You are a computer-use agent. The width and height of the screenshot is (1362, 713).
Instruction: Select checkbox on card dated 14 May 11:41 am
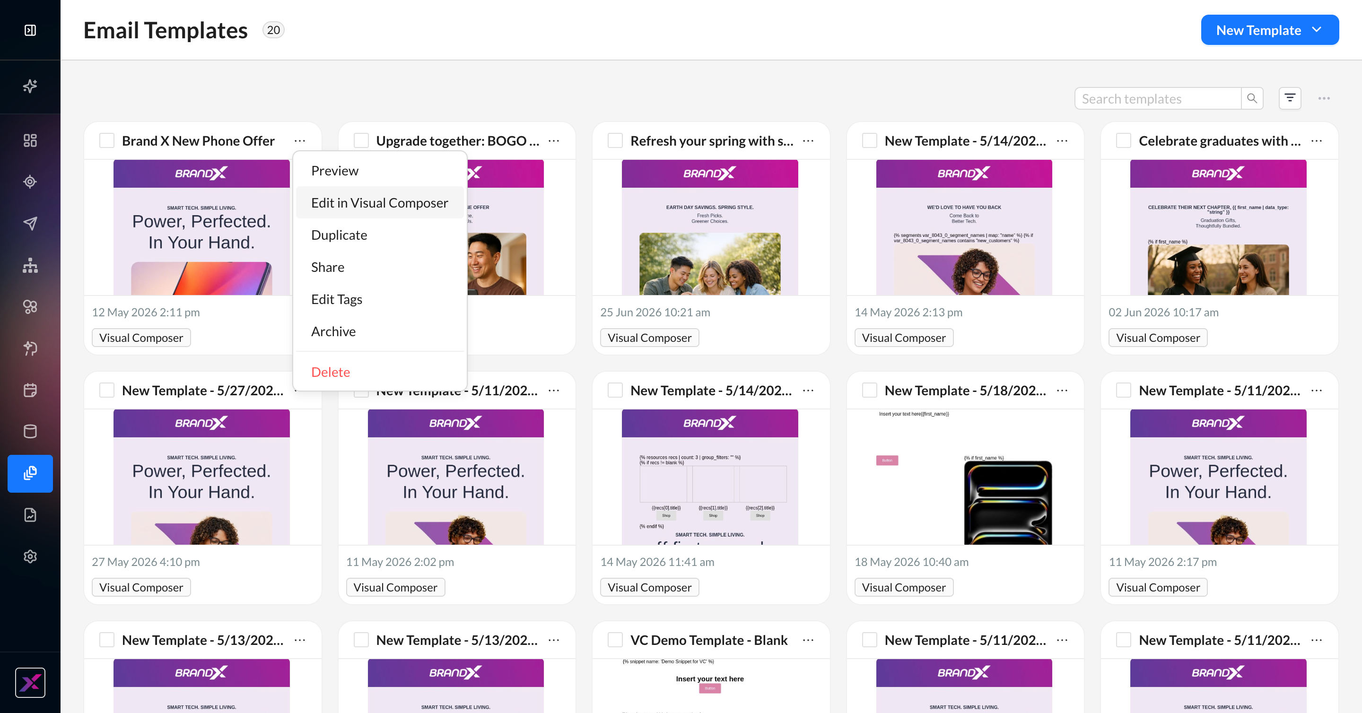pos(615,391)
